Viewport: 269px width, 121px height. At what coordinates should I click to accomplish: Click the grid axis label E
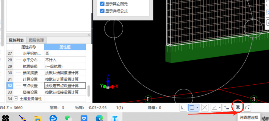point(148,99)
